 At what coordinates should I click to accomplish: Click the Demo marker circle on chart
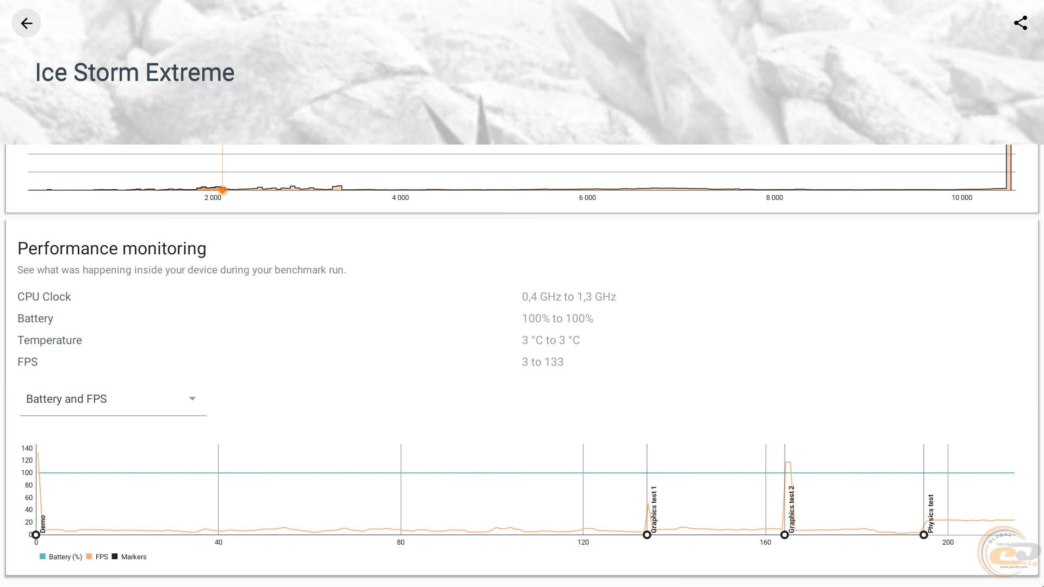coord(36,535)
